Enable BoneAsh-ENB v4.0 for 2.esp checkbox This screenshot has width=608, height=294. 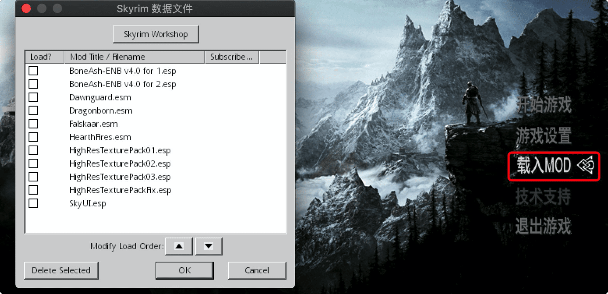tap(33, 84)
